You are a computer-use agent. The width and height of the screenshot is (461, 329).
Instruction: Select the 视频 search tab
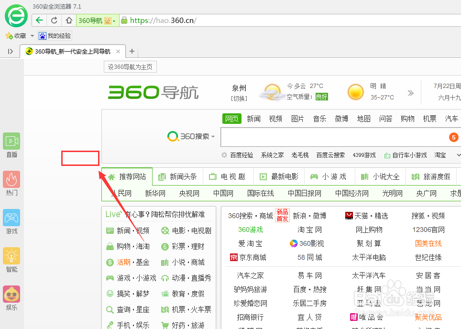(x=275, y=119)
